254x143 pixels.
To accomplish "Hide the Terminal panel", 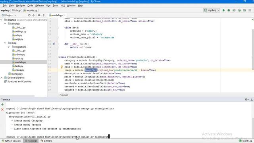I will point(252,100).
